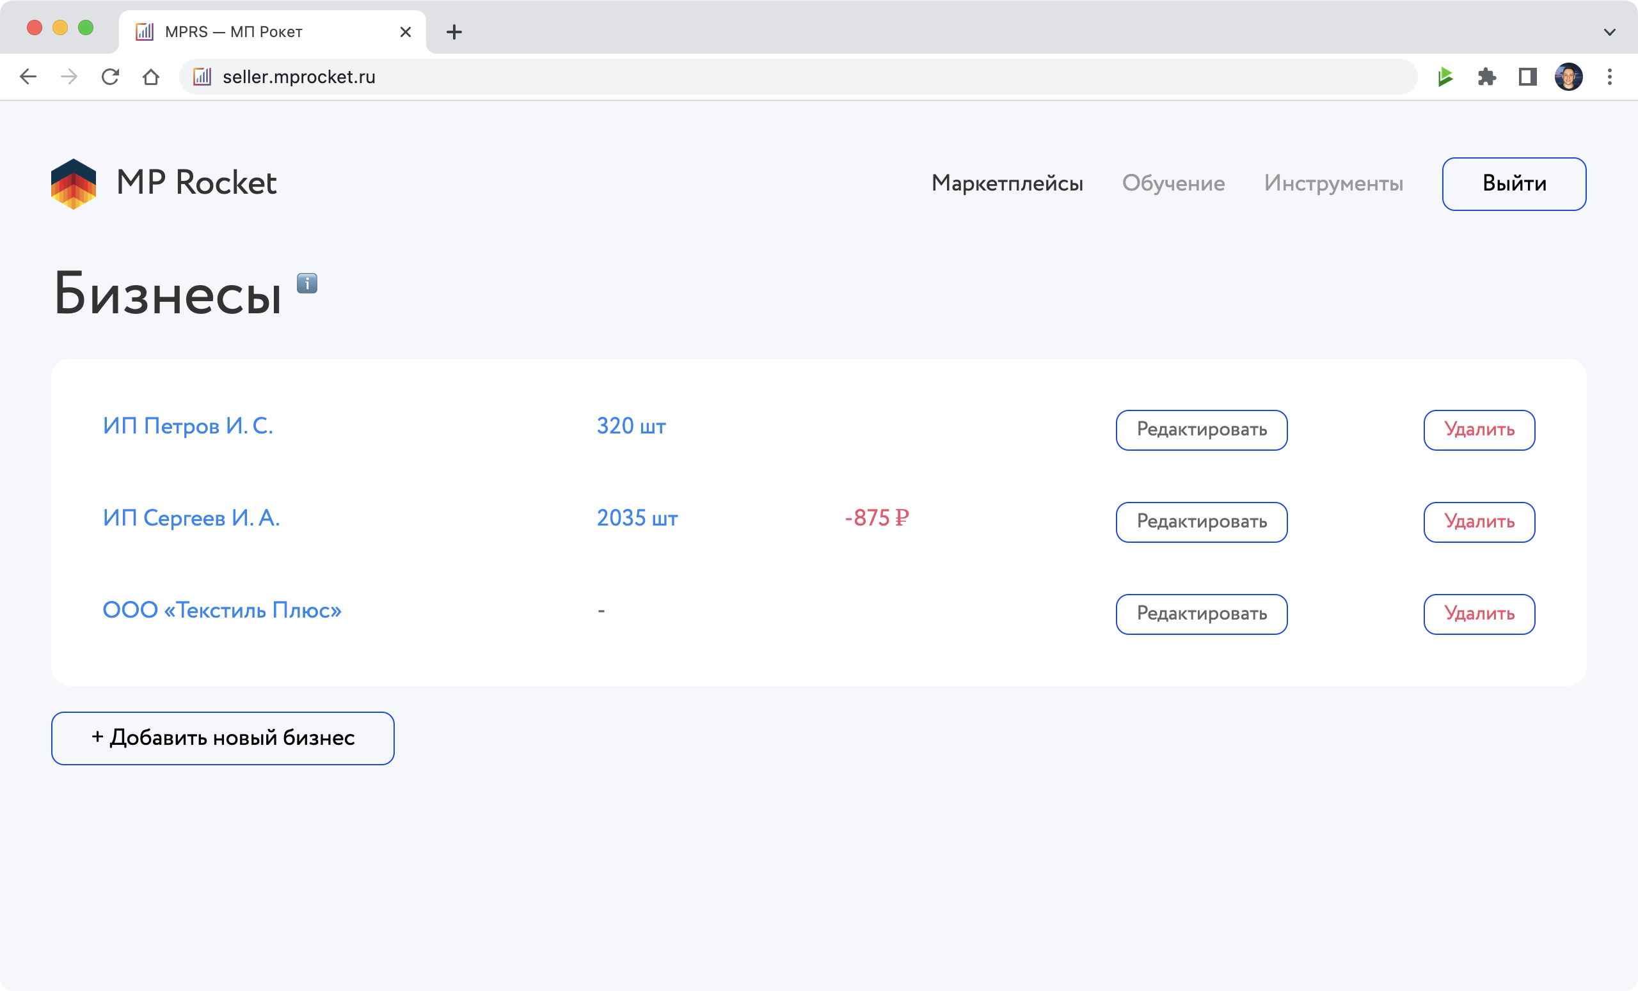This screenshot has height=991, width=1638.
Task: Open the browser extensions puzzle icon
Action: (1486, 77)
